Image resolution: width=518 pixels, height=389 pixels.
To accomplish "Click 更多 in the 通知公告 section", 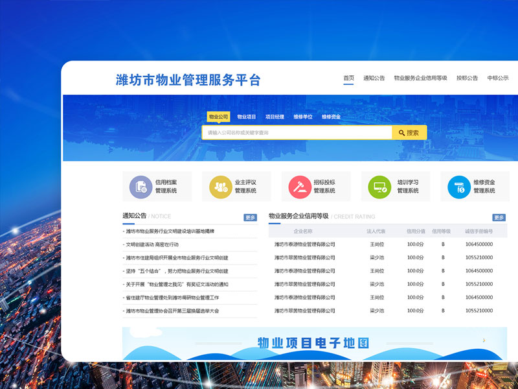I will (250, 217).
